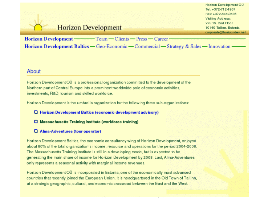This screenshot has width=264, height=198.
Task: Select the Geo-Economic section
Action: point(111,47)
